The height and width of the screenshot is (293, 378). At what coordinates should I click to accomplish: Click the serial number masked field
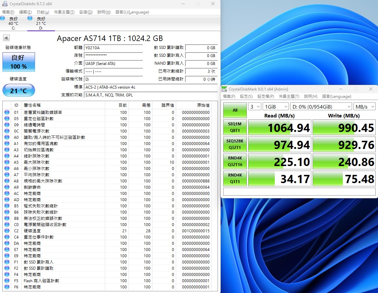pos(113,55)
